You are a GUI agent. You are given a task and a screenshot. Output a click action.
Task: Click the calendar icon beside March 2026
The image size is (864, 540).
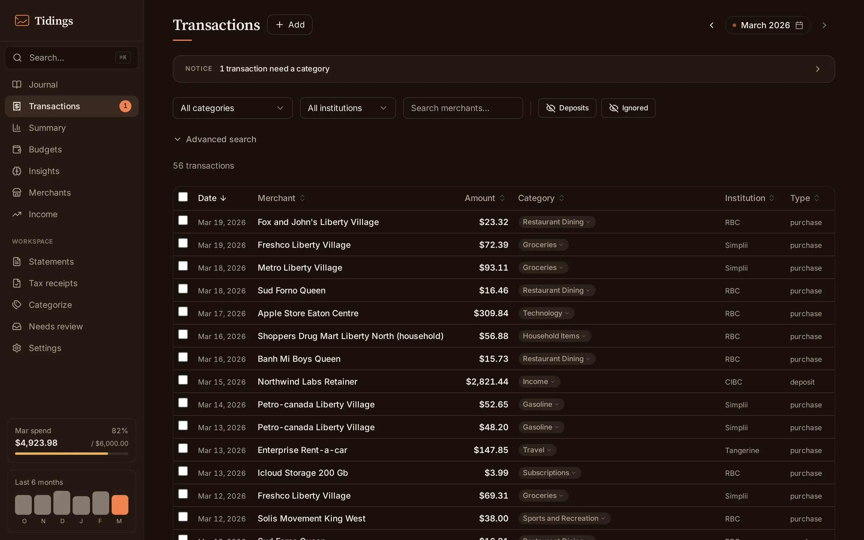tap(799, 25)
